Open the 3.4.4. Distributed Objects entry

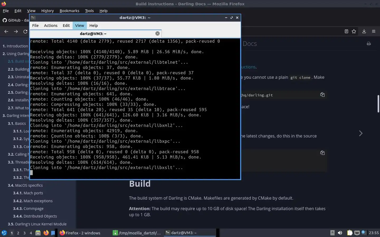(35, 216)
